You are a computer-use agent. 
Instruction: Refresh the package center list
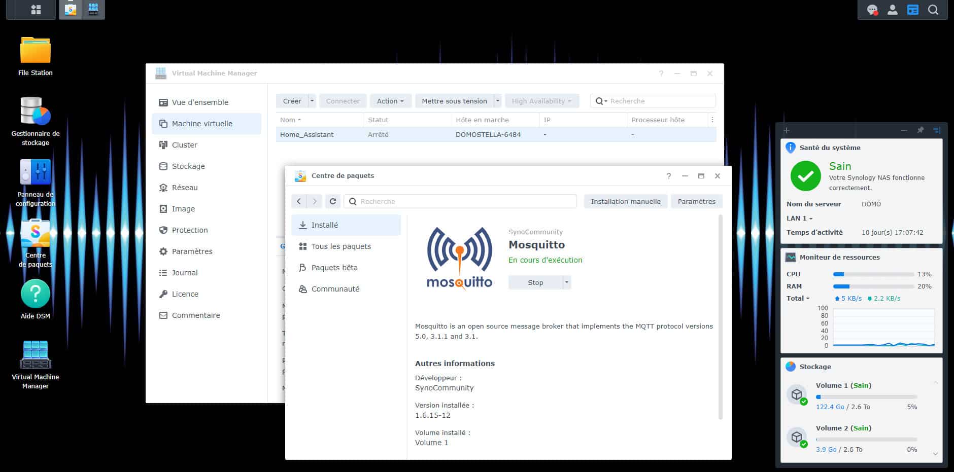(x=333, y=201)
